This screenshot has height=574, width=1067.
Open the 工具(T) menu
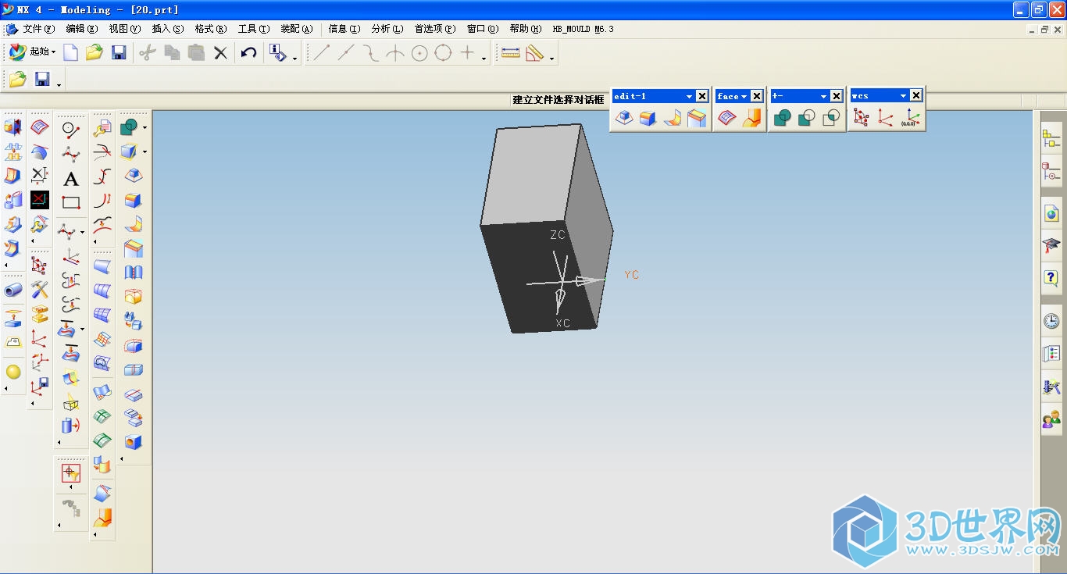[254, 29]
